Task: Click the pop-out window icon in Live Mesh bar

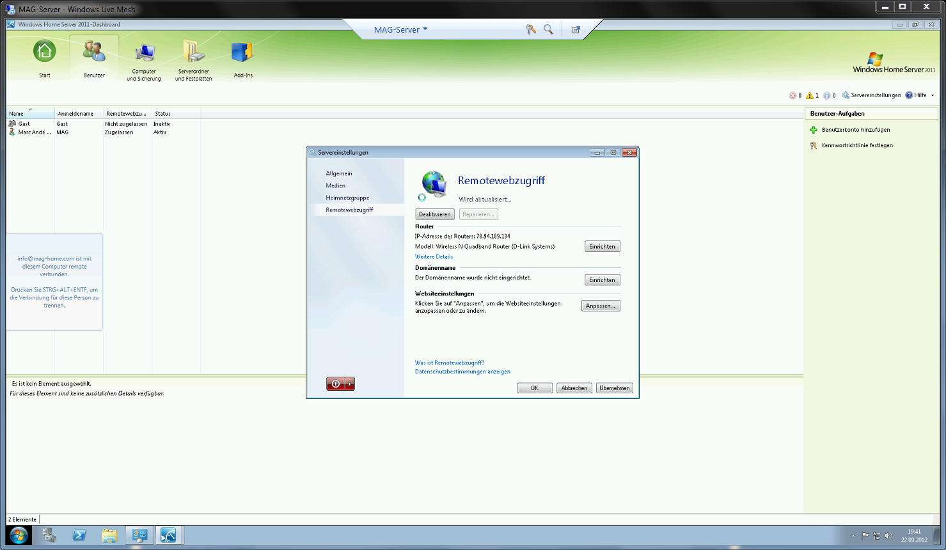Action: point(576,29)
